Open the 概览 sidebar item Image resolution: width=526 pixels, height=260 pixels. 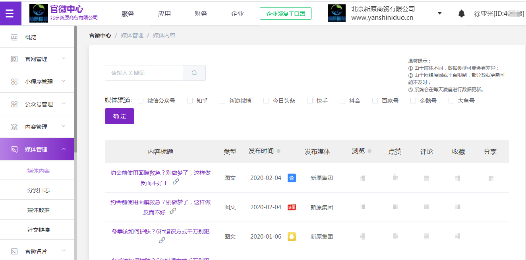click(37, 37)
